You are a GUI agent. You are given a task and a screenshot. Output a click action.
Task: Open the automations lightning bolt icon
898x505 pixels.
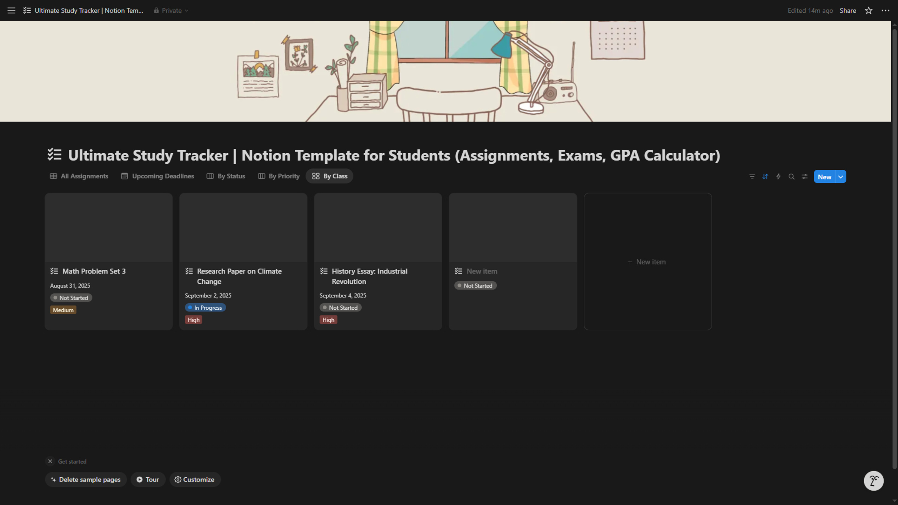point(778,177)
